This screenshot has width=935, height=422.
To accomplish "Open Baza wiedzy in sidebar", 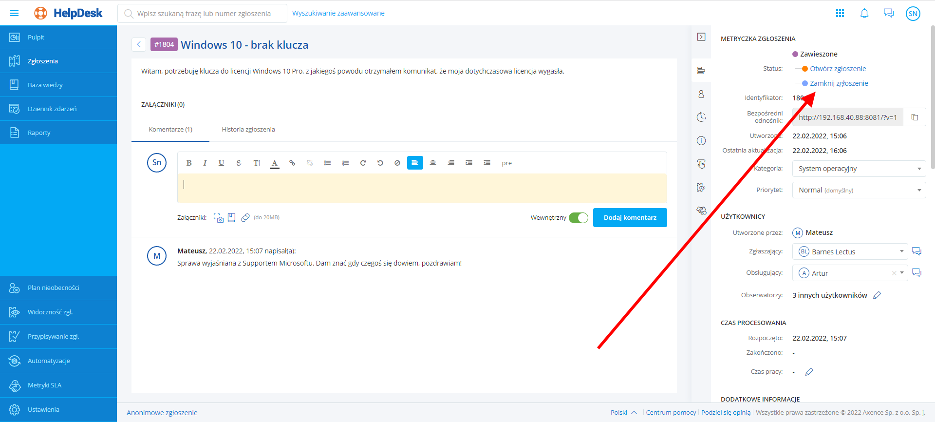I will coord(45,85).
